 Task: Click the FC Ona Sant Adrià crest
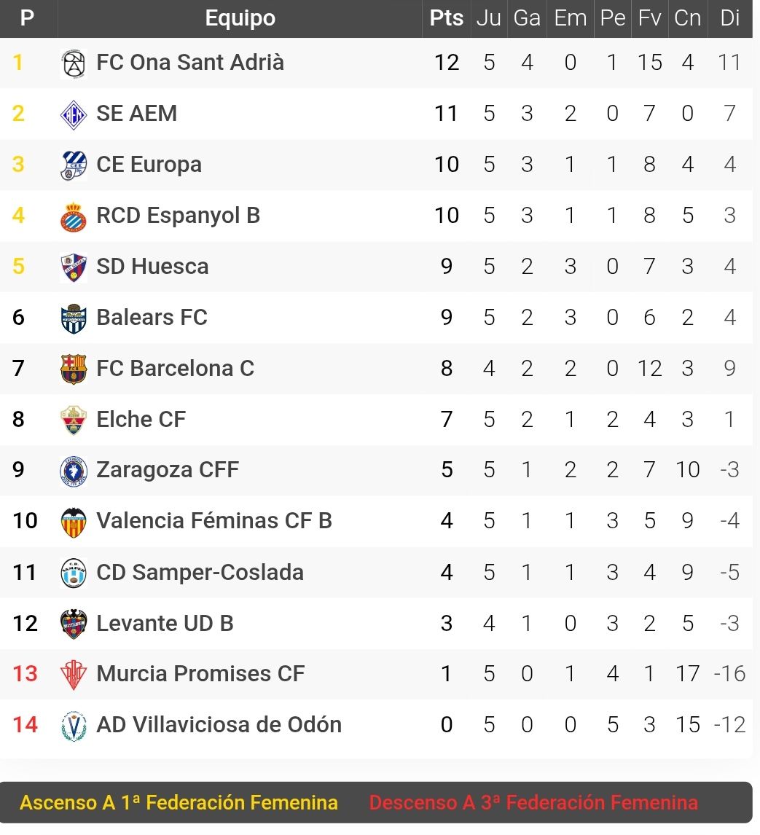tap(74, 63)
